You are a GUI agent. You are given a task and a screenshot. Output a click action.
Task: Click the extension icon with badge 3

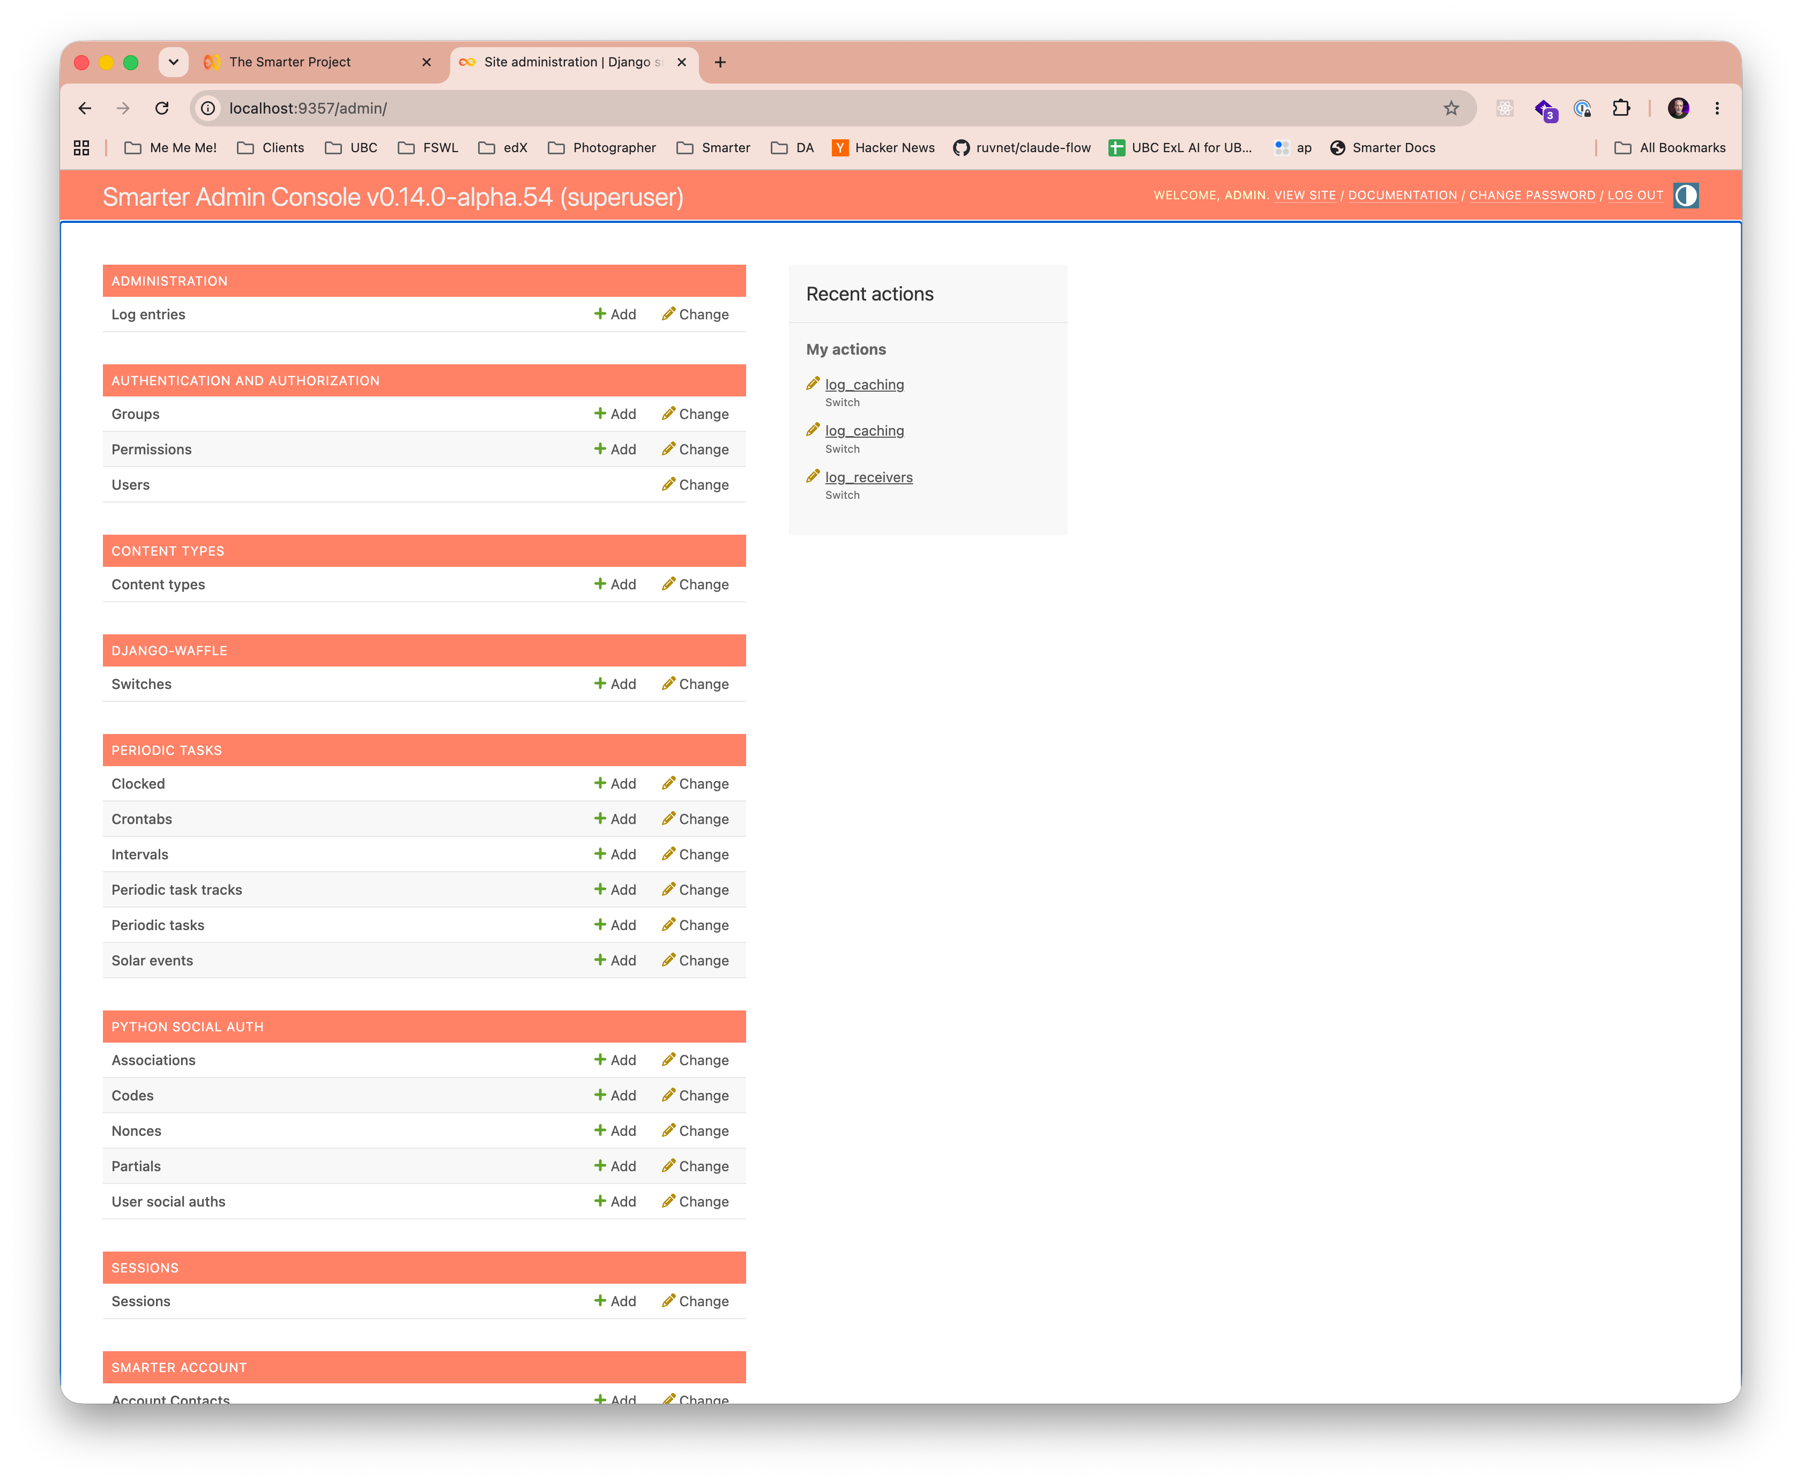1545,109
